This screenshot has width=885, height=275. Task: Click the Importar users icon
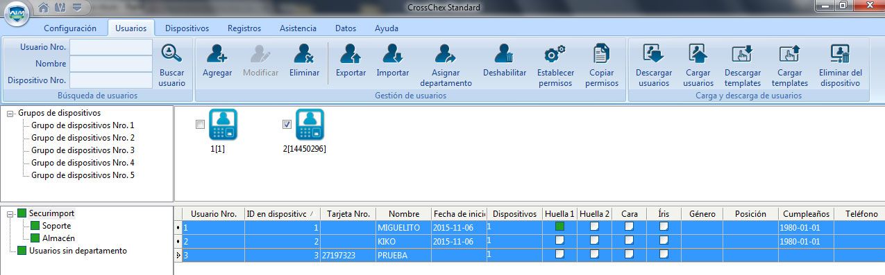(x=392, y=54)
